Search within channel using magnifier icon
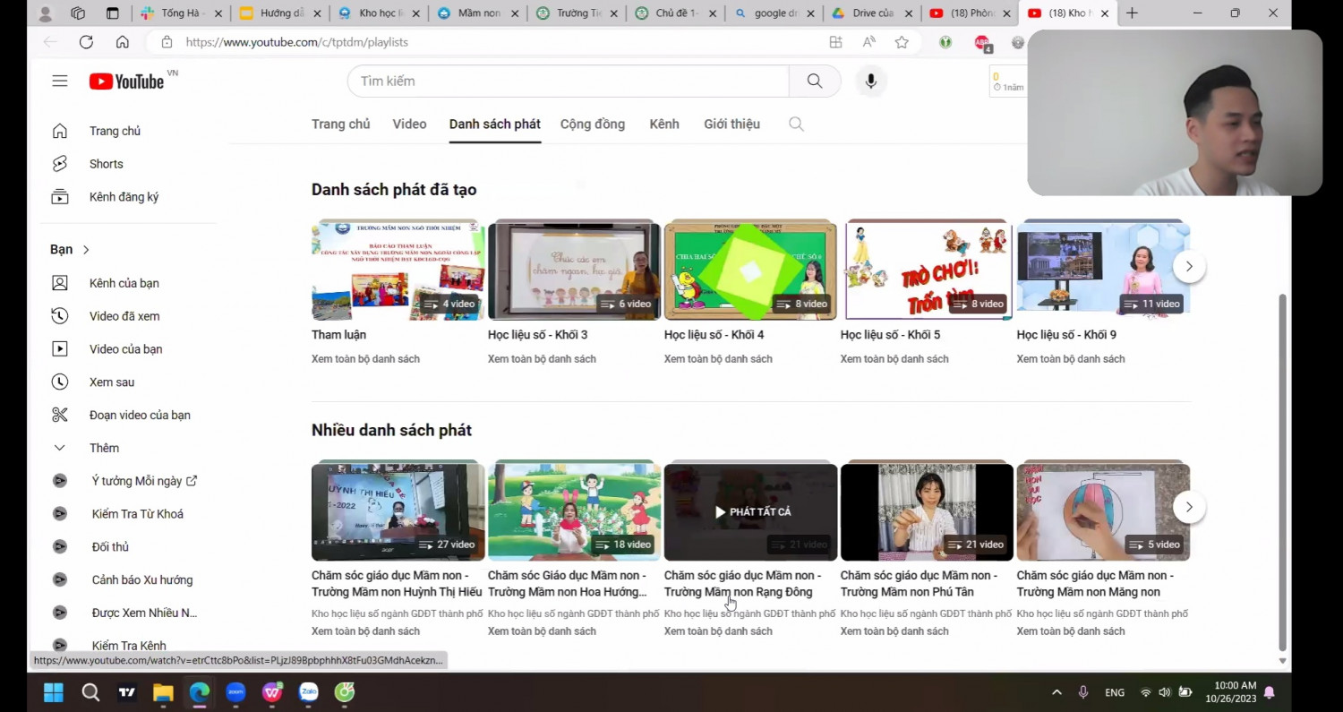This screenshot has height=712, width=1343. 796,124
